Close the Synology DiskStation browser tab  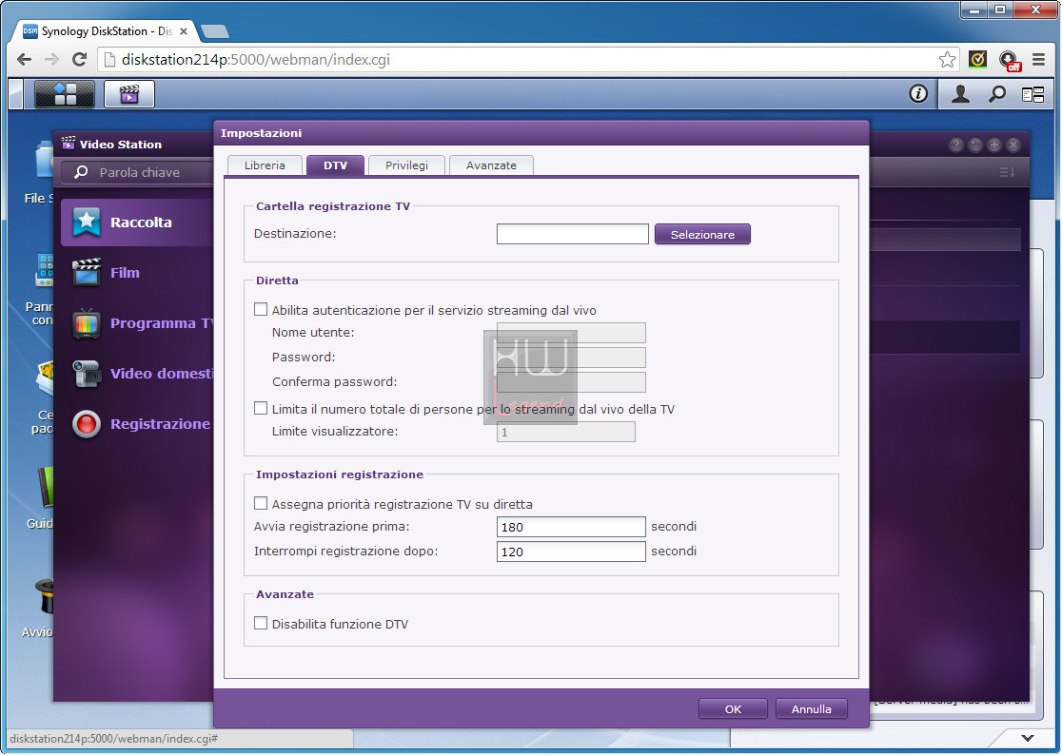pos(184,31)
